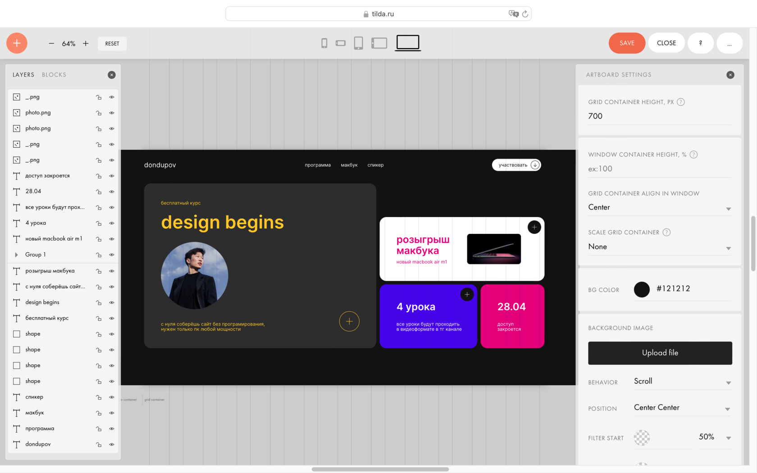Zoom out with the minus icon
The width and height of the screenshot is (757, 473).
coord(51,44)
